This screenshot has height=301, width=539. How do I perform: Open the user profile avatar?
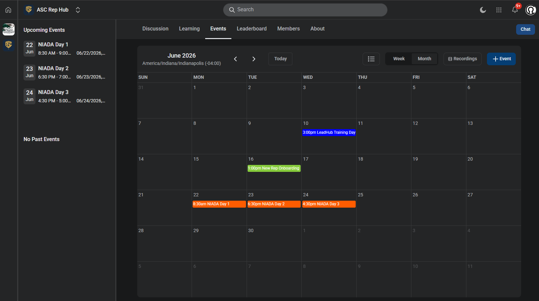[531, 10]
